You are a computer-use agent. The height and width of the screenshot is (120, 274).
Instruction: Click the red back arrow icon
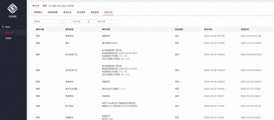pyautogui.click(x=33, y=6)
